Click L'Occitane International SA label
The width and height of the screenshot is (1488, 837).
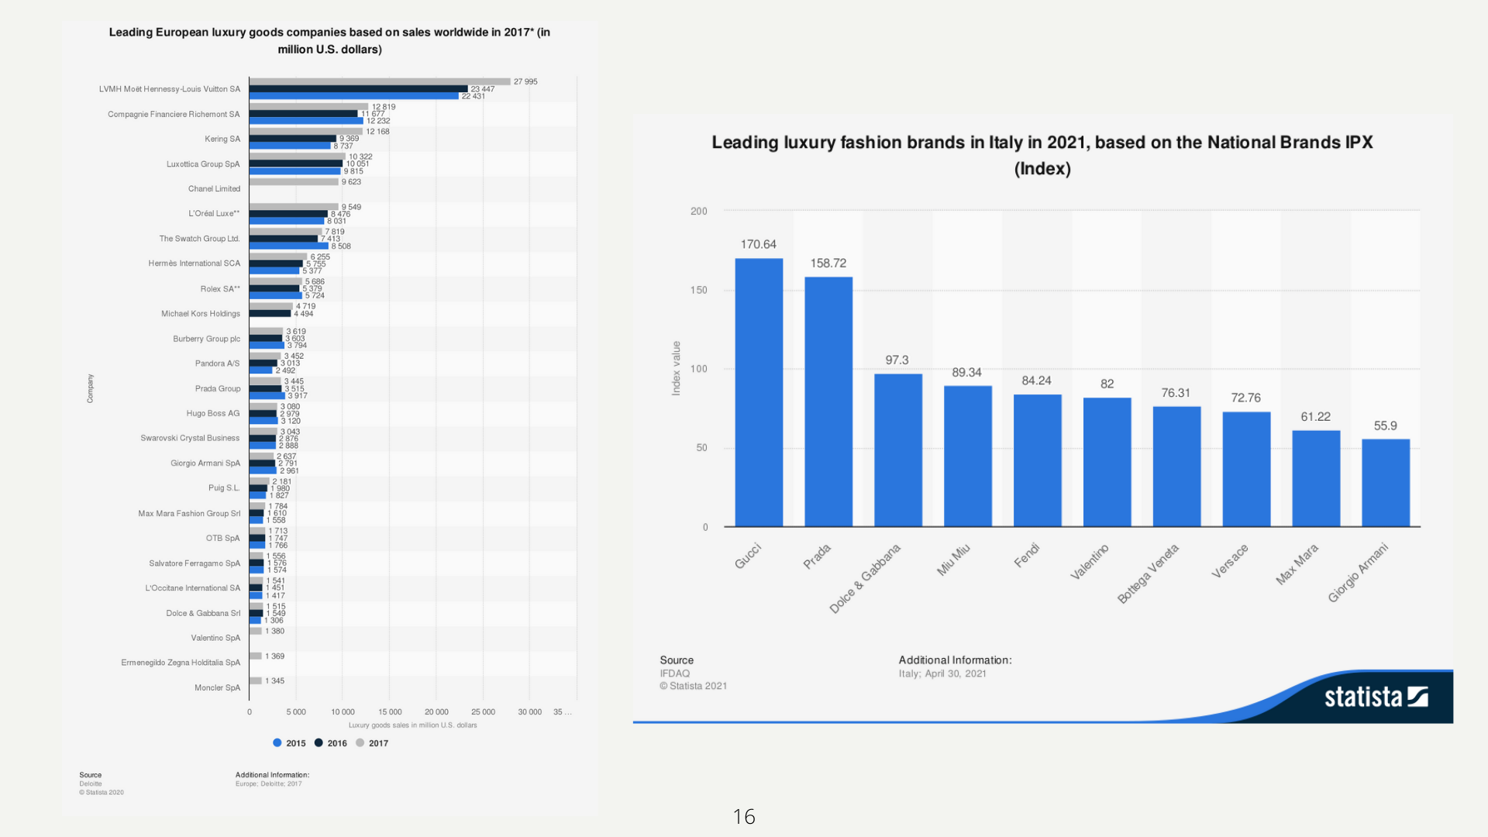(193, 588)
